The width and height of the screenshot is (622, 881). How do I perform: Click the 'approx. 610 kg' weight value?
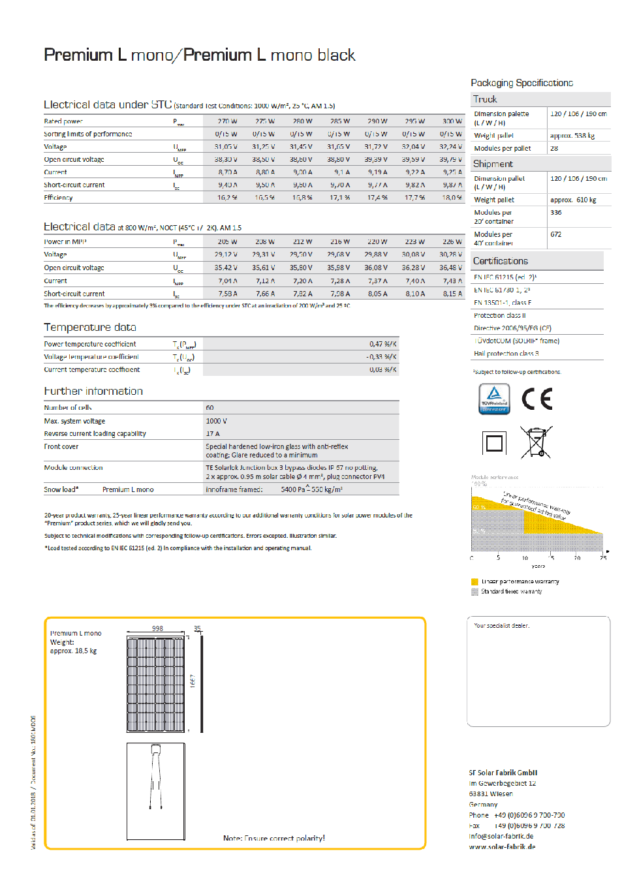573,200
